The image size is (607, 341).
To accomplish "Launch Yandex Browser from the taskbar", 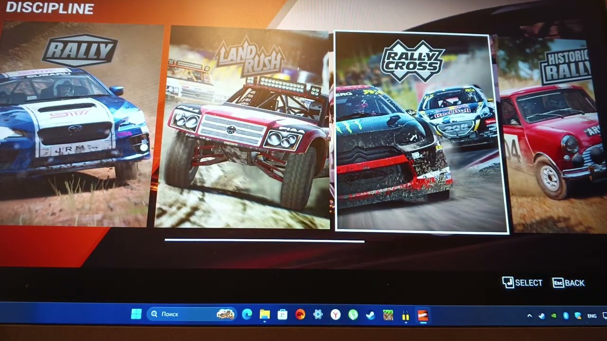I will [x=335, y=314].
